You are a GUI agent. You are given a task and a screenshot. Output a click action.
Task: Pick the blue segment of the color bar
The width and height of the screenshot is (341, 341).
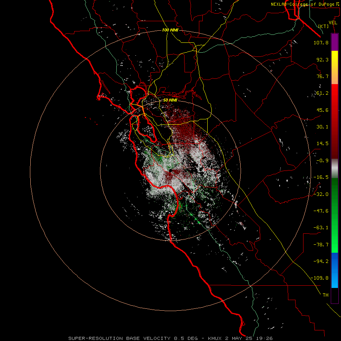(335, 270)
